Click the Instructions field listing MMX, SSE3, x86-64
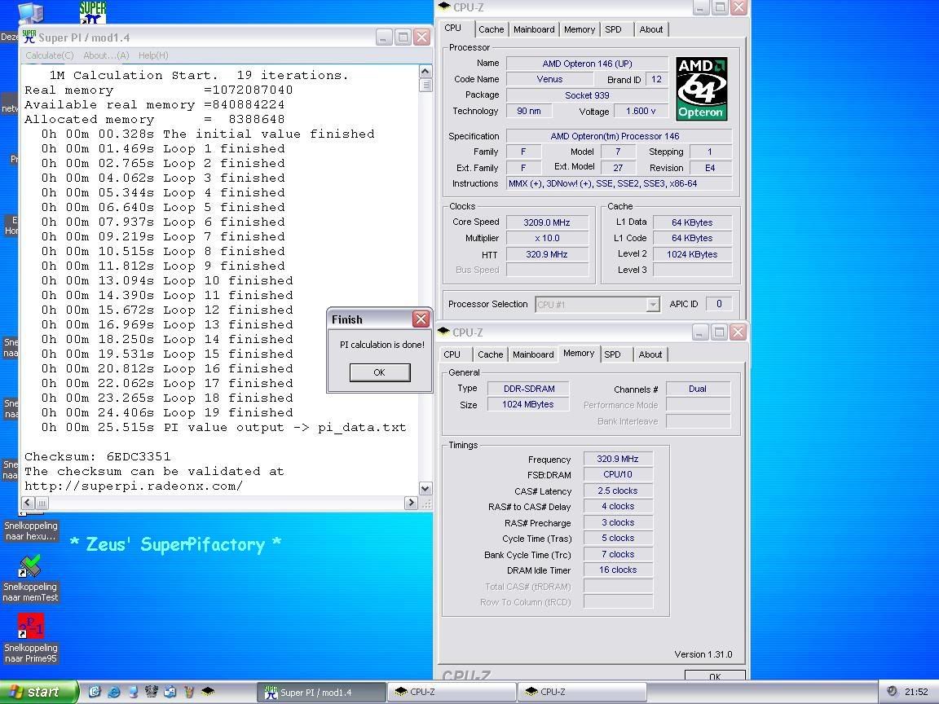The height and width of the screenshot is (704, 939). (x=619, y=184)
